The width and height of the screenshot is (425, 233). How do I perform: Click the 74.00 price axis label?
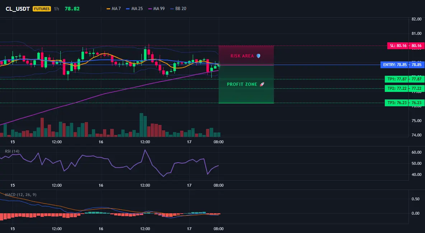(416, 135)
